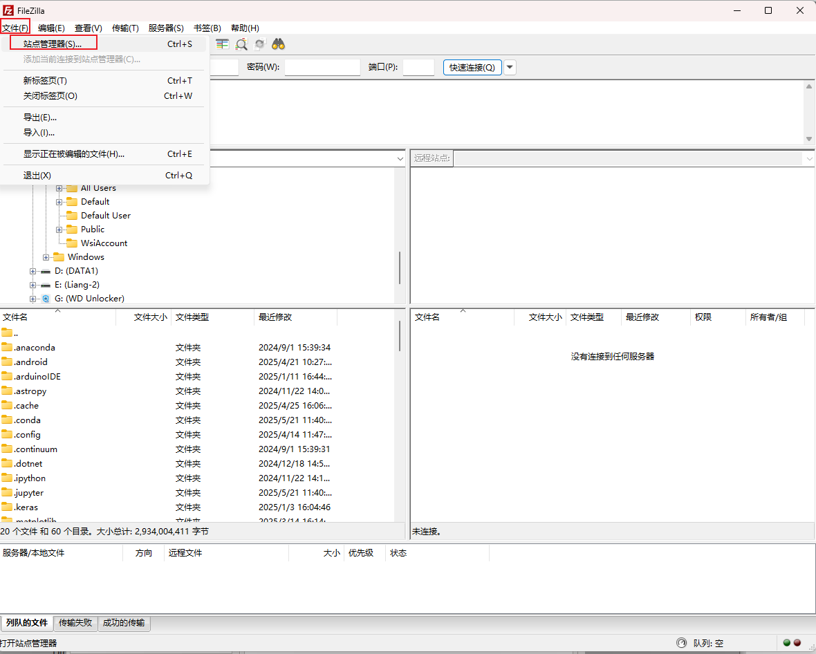Expand the Windows folder node
816x654 pixels.
tap(46, 257)
